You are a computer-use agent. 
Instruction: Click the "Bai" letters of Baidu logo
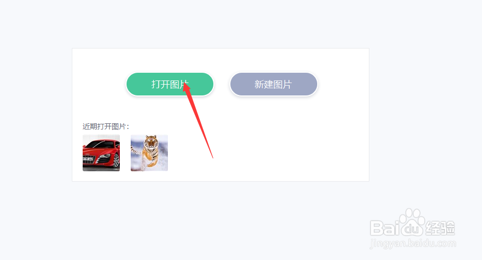coord(384,228)
